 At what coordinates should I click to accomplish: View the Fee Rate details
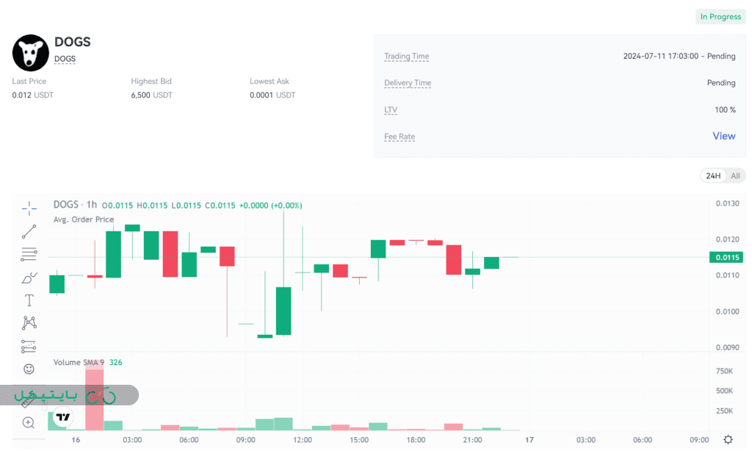point(723,137)
